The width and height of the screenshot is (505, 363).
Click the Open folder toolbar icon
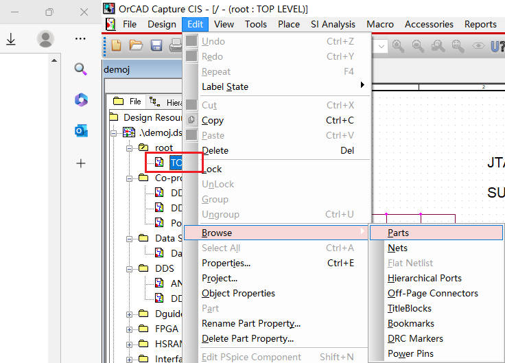tap(136, 46)
